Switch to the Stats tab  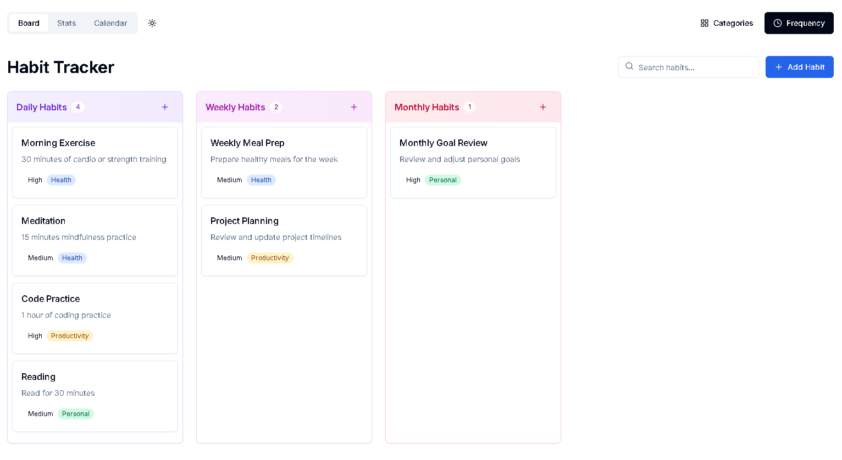[67, 23]
